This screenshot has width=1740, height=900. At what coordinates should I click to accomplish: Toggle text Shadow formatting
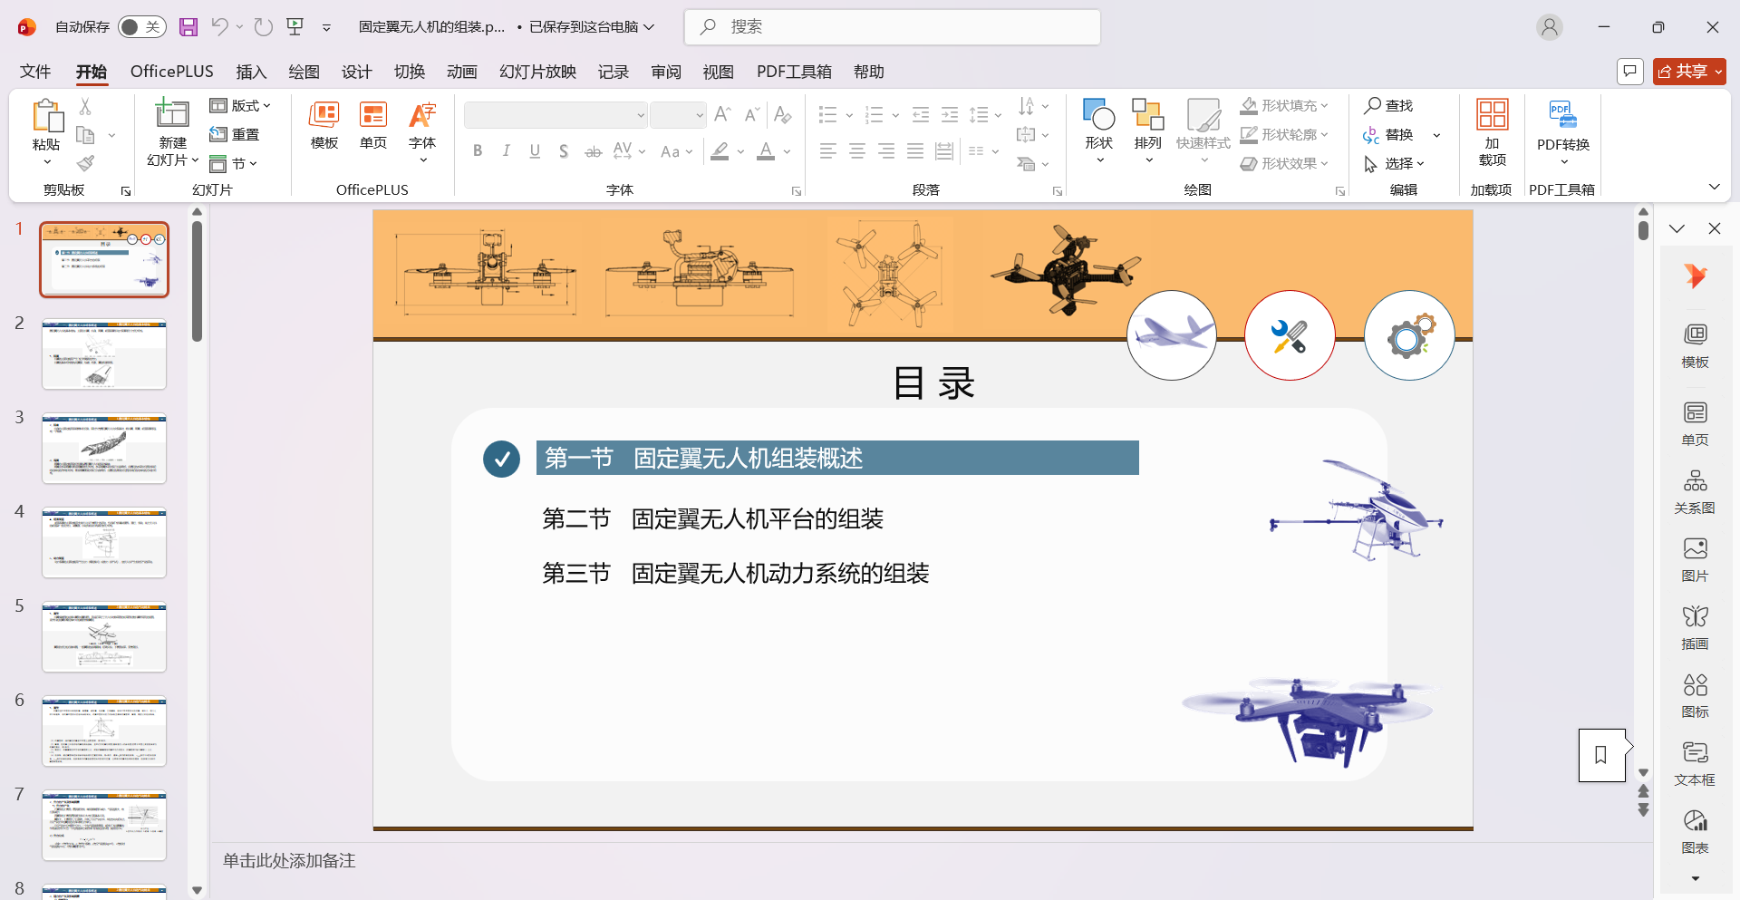pos(564,151)
